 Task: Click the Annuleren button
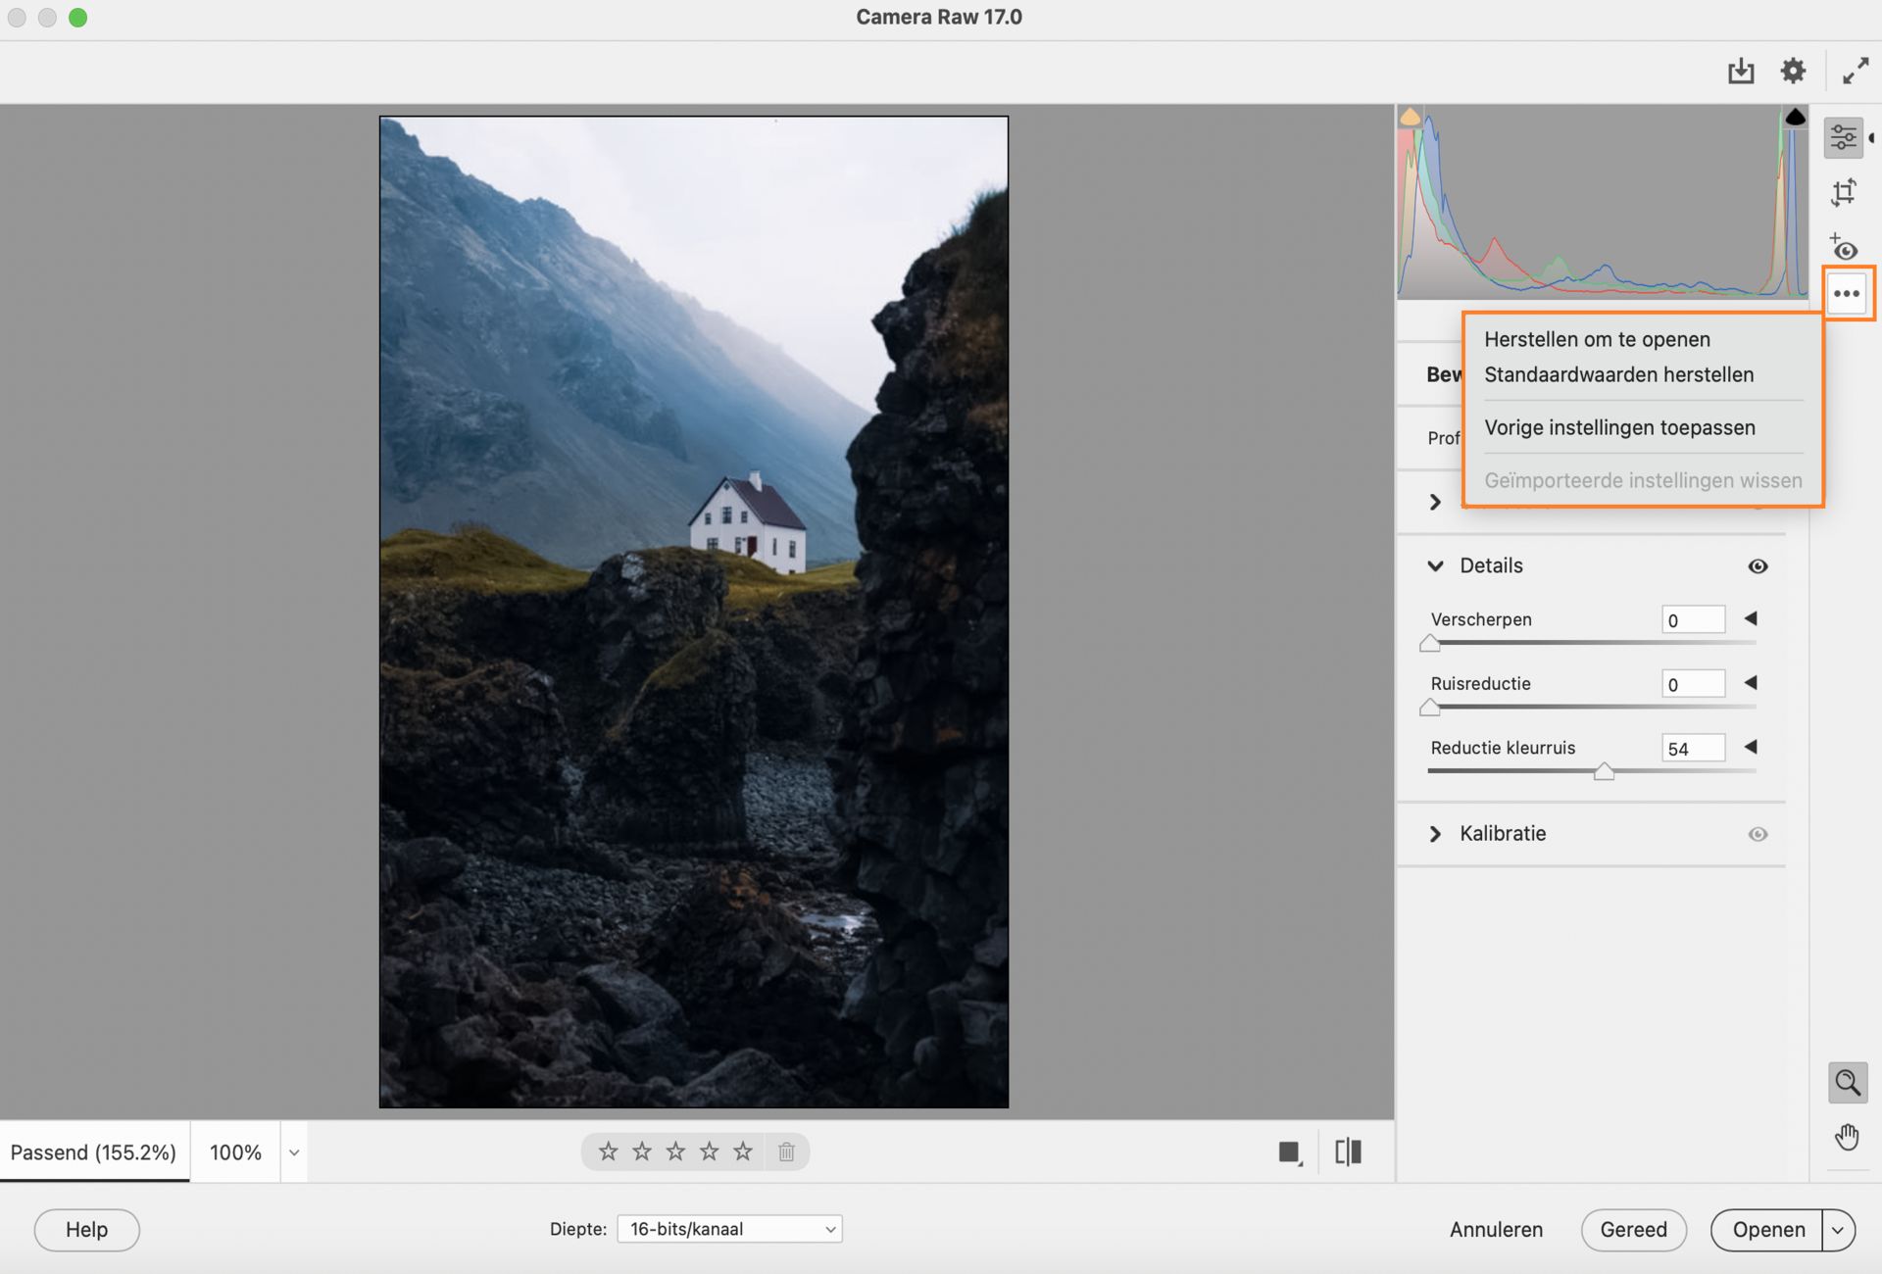1496,1229
